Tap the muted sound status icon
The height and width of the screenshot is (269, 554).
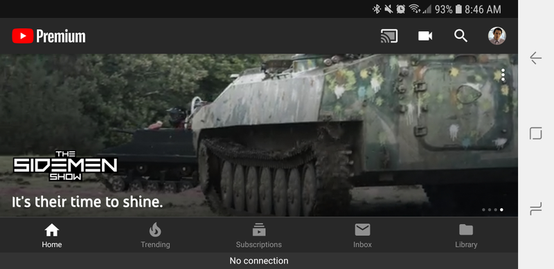click(x=388, y=9)
